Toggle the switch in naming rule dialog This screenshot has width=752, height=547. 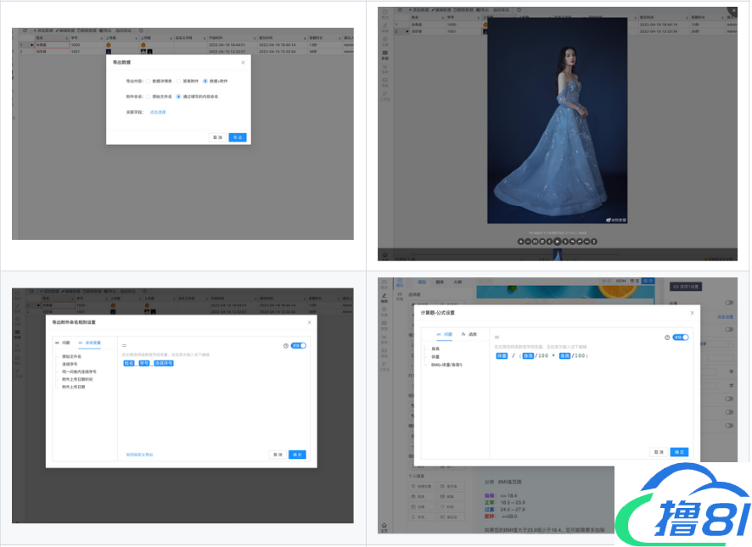tap(298, 346)
